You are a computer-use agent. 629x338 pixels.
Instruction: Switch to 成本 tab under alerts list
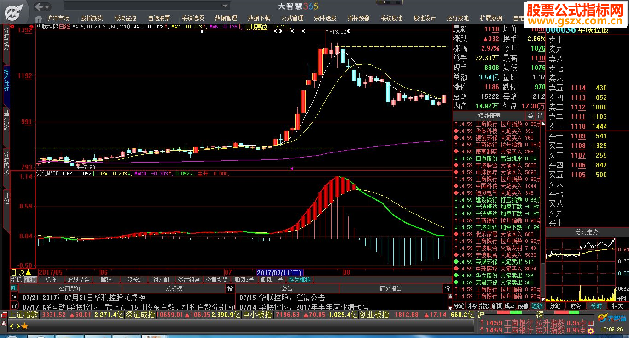510,306
